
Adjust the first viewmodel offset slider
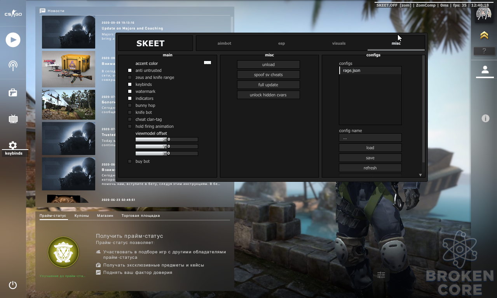[x=167, y=139]
